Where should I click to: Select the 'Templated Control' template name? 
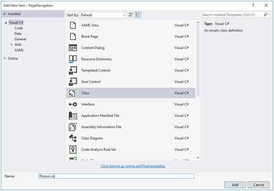point(95,71)
